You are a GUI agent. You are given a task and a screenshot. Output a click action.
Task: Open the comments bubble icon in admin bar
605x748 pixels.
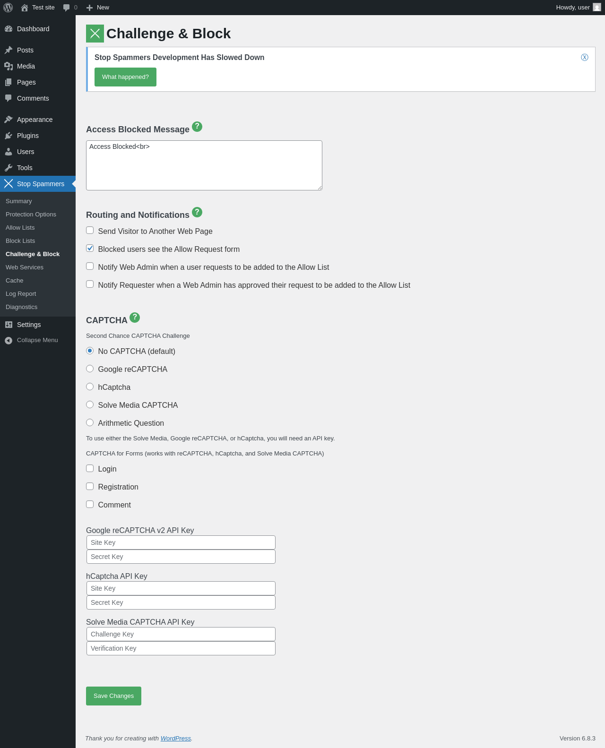pyautogui.click(x=67, y=8)
